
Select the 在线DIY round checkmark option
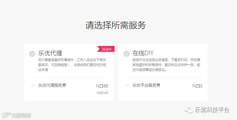(126, 54)
